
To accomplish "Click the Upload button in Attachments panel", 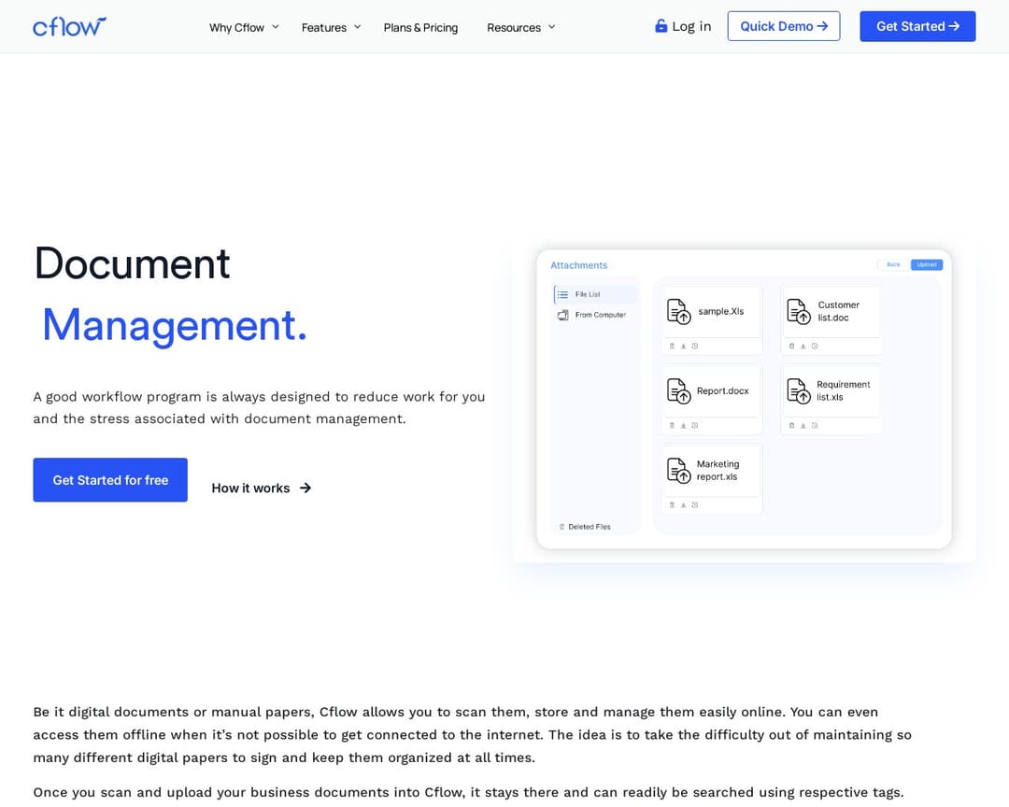I will point(927,264).
